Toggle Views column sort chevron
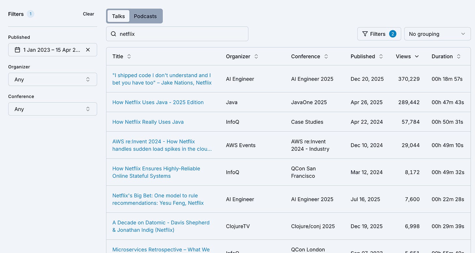This screenshot has width=475, height=253. (x=417, y=56)
